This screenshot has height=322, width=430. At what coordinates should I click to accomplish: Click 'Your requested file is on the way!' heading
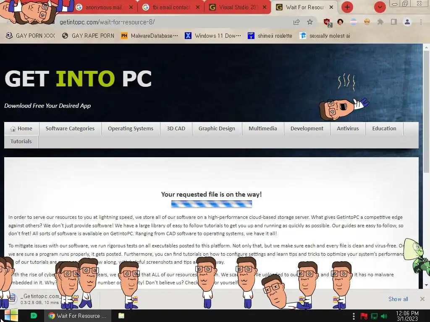212,195
